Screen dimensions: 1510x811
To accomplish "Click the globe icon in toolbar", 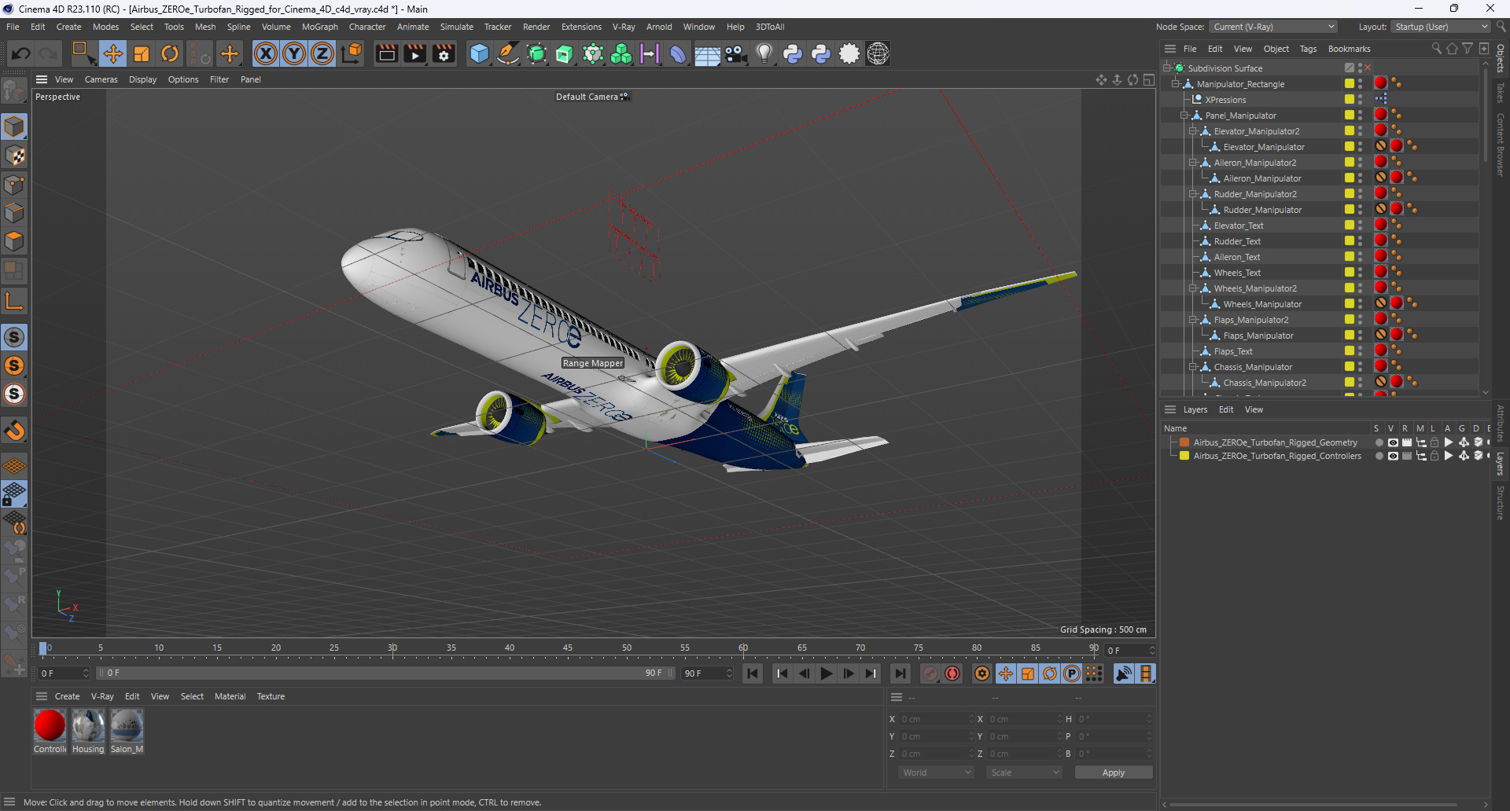I will (878, 53).
